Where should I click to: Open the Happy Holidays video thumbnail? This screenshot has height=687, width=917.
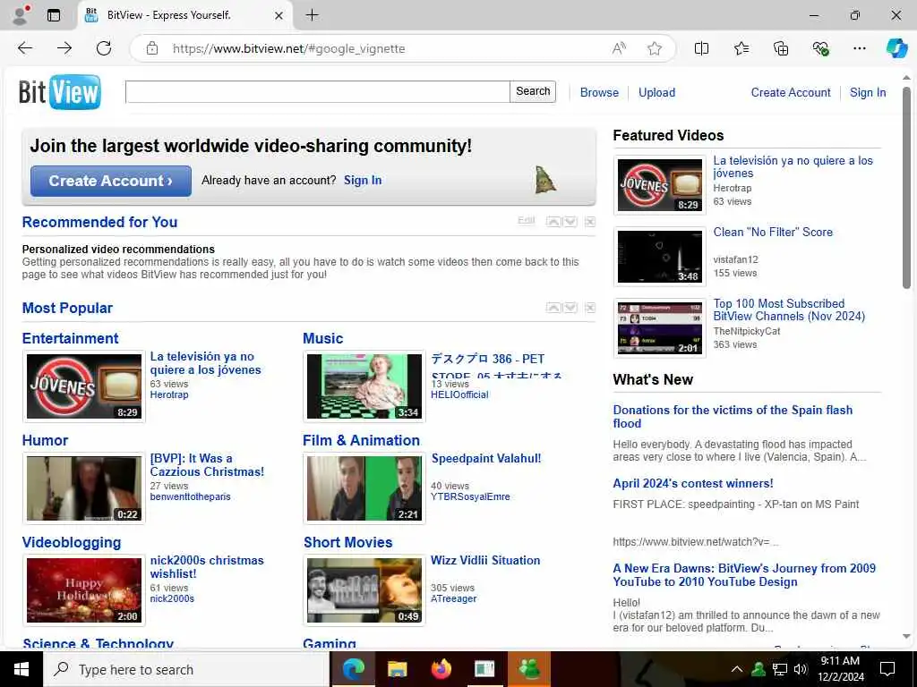pos(83,590)
